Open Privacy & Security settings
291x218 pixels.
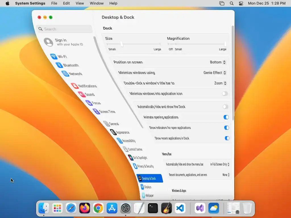[143, 166]
